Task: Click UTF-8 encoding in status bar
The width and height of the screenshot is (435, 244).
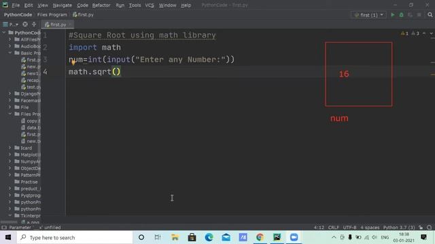Action: (349, 228)
